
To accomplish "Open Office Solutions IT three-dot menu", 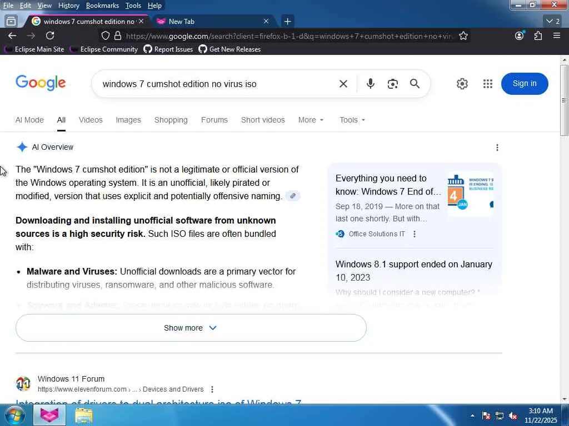I will (x=415, y=234).
